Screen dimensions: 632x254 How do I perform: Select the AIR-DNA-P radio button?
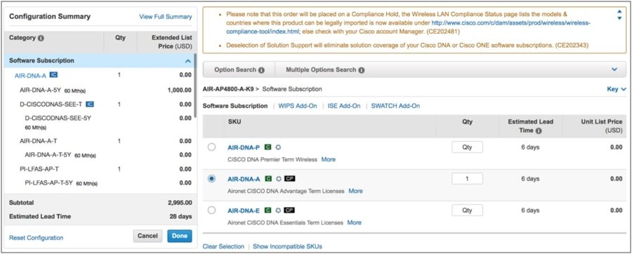pos(211,147)
